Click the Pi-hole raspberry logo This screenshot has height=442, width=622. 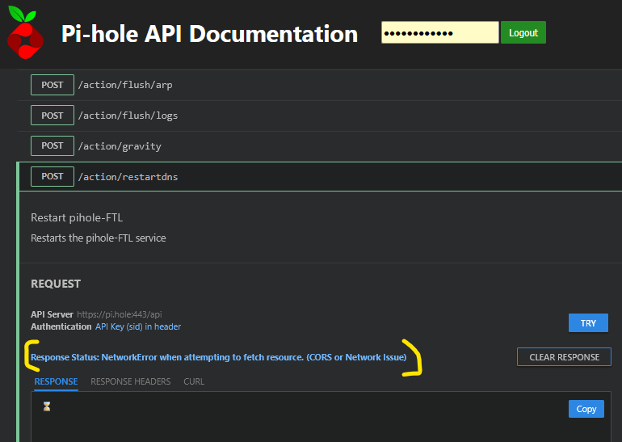click(x=26, y=33)
